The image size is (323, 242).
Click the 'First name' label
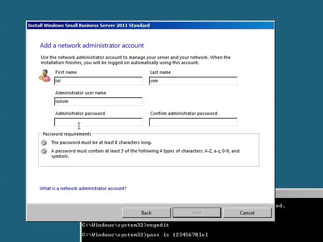tap(66, 72)
